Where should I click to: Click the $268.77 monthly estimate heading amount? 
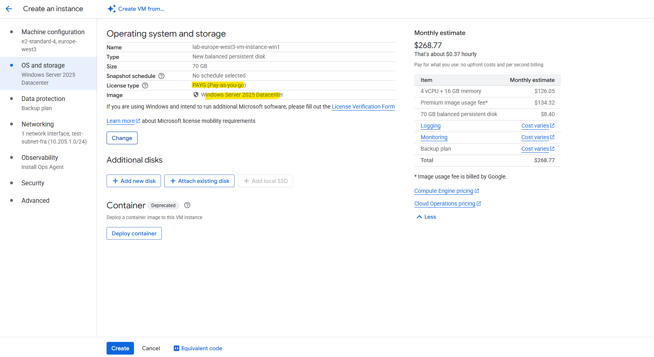coord(428,45)
